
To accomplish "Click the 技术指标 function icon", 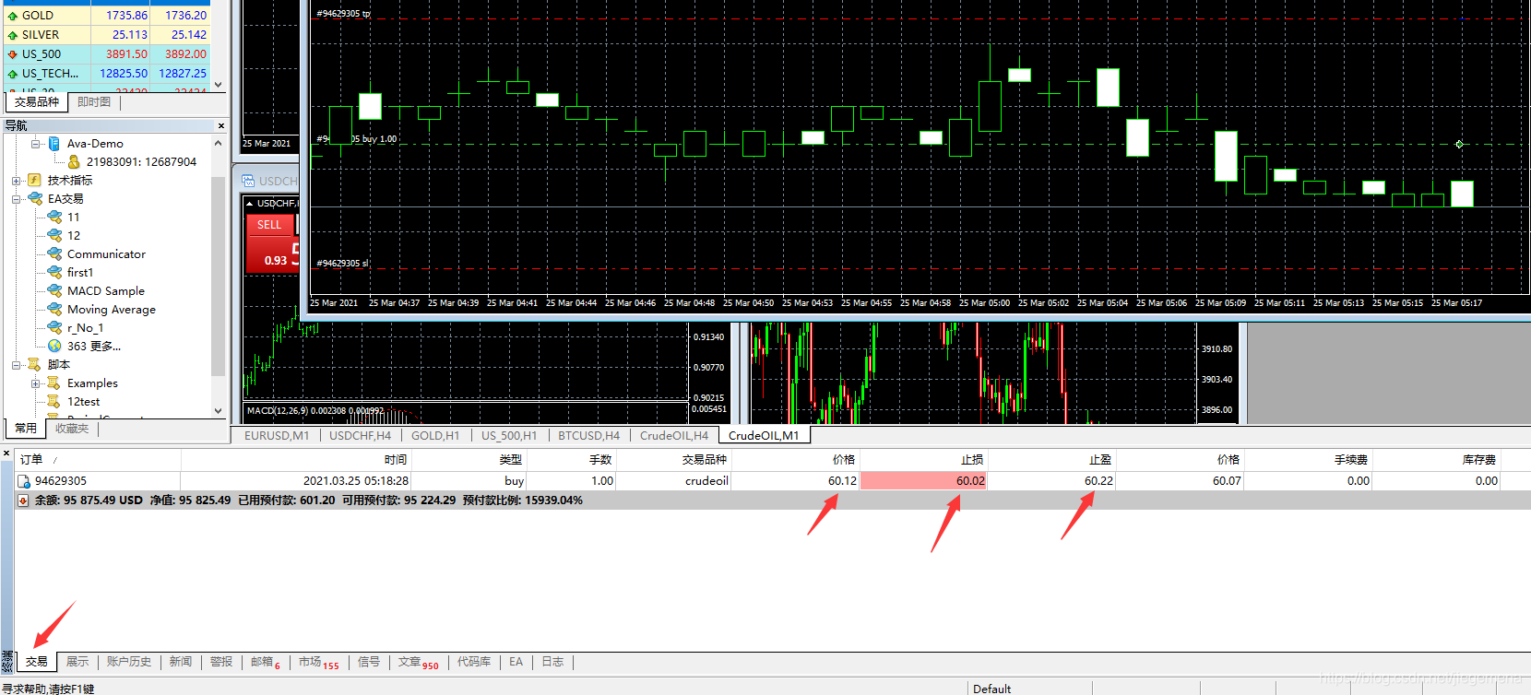I will 34,181.
